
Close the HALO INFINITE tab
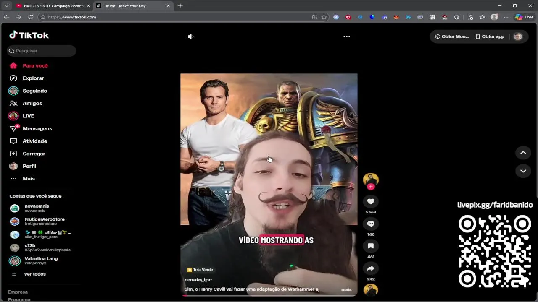(88, 6)
